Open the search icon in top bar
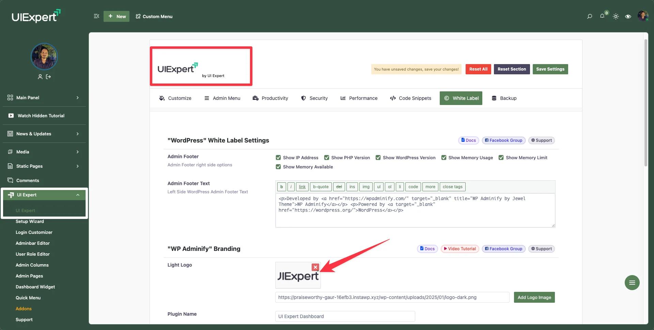The height and width of the screenshot is (330, 654). coord(590,16)
